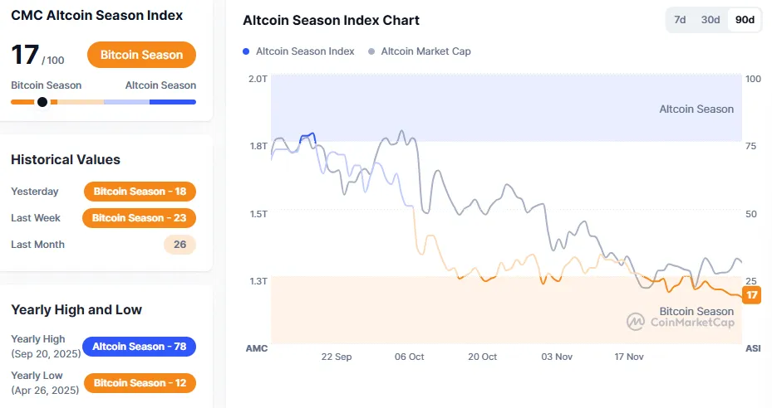This screenshot has height=408, width=772.
Task: Click the blue Altcoin Season Index legend dot
Action: click(246, 51)
